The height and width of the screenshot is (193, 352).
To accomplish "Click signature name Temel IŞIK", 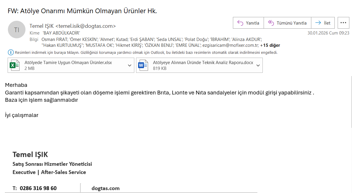I will 30,154.
